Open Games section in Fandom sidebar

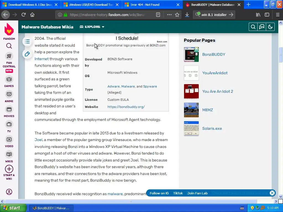click(x=9, y=82)
